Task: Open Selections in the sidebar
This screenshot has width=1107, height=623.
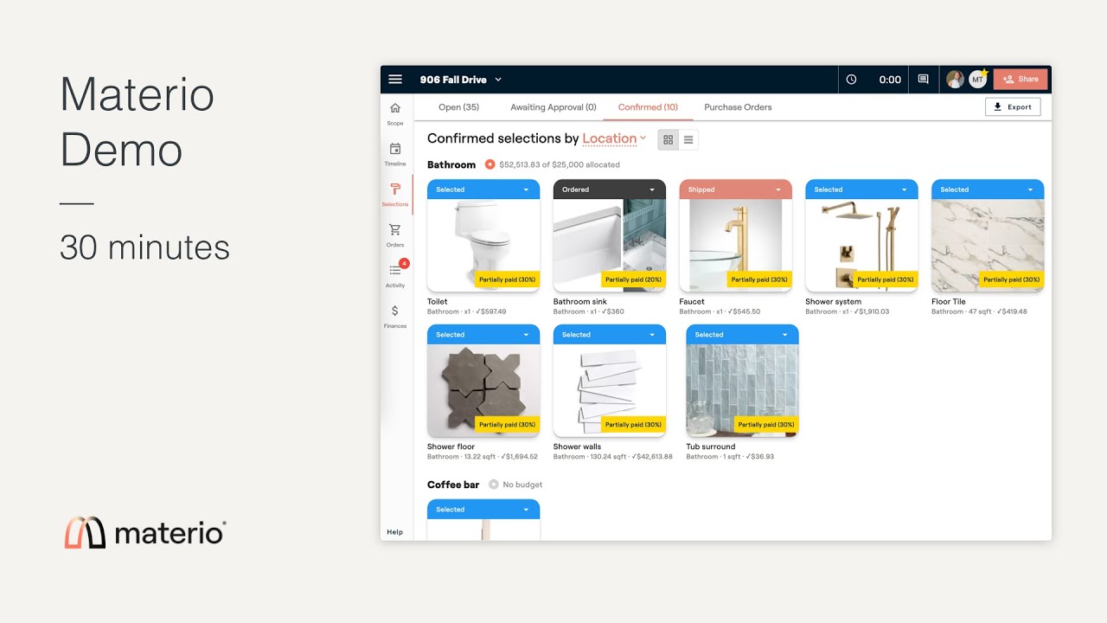Action: [x=395, y=195]
